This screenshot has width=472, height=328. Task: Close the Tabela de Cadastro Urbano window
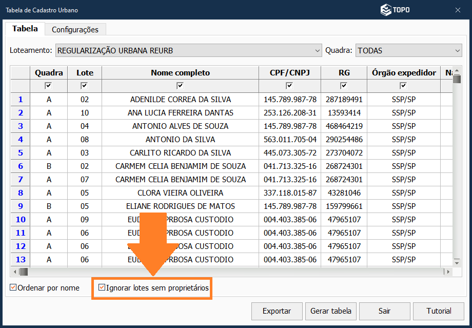click(x=458, y=10)
